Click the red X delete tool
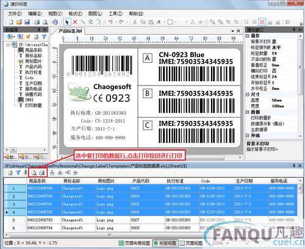Viewport: 305px width, 249px height. [x=75, y=22]
